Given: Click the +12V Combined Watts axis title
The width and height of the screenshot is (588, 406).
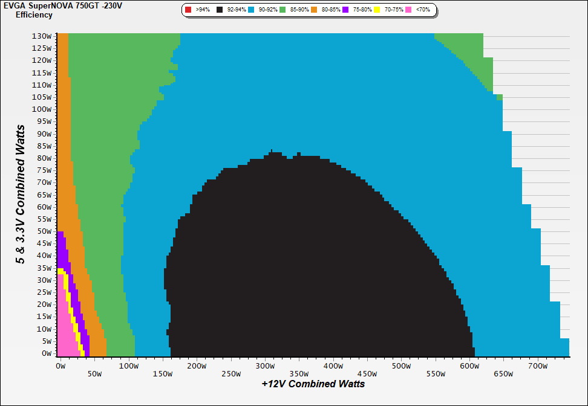Looking at the screenshot, I should coord(313,384).
